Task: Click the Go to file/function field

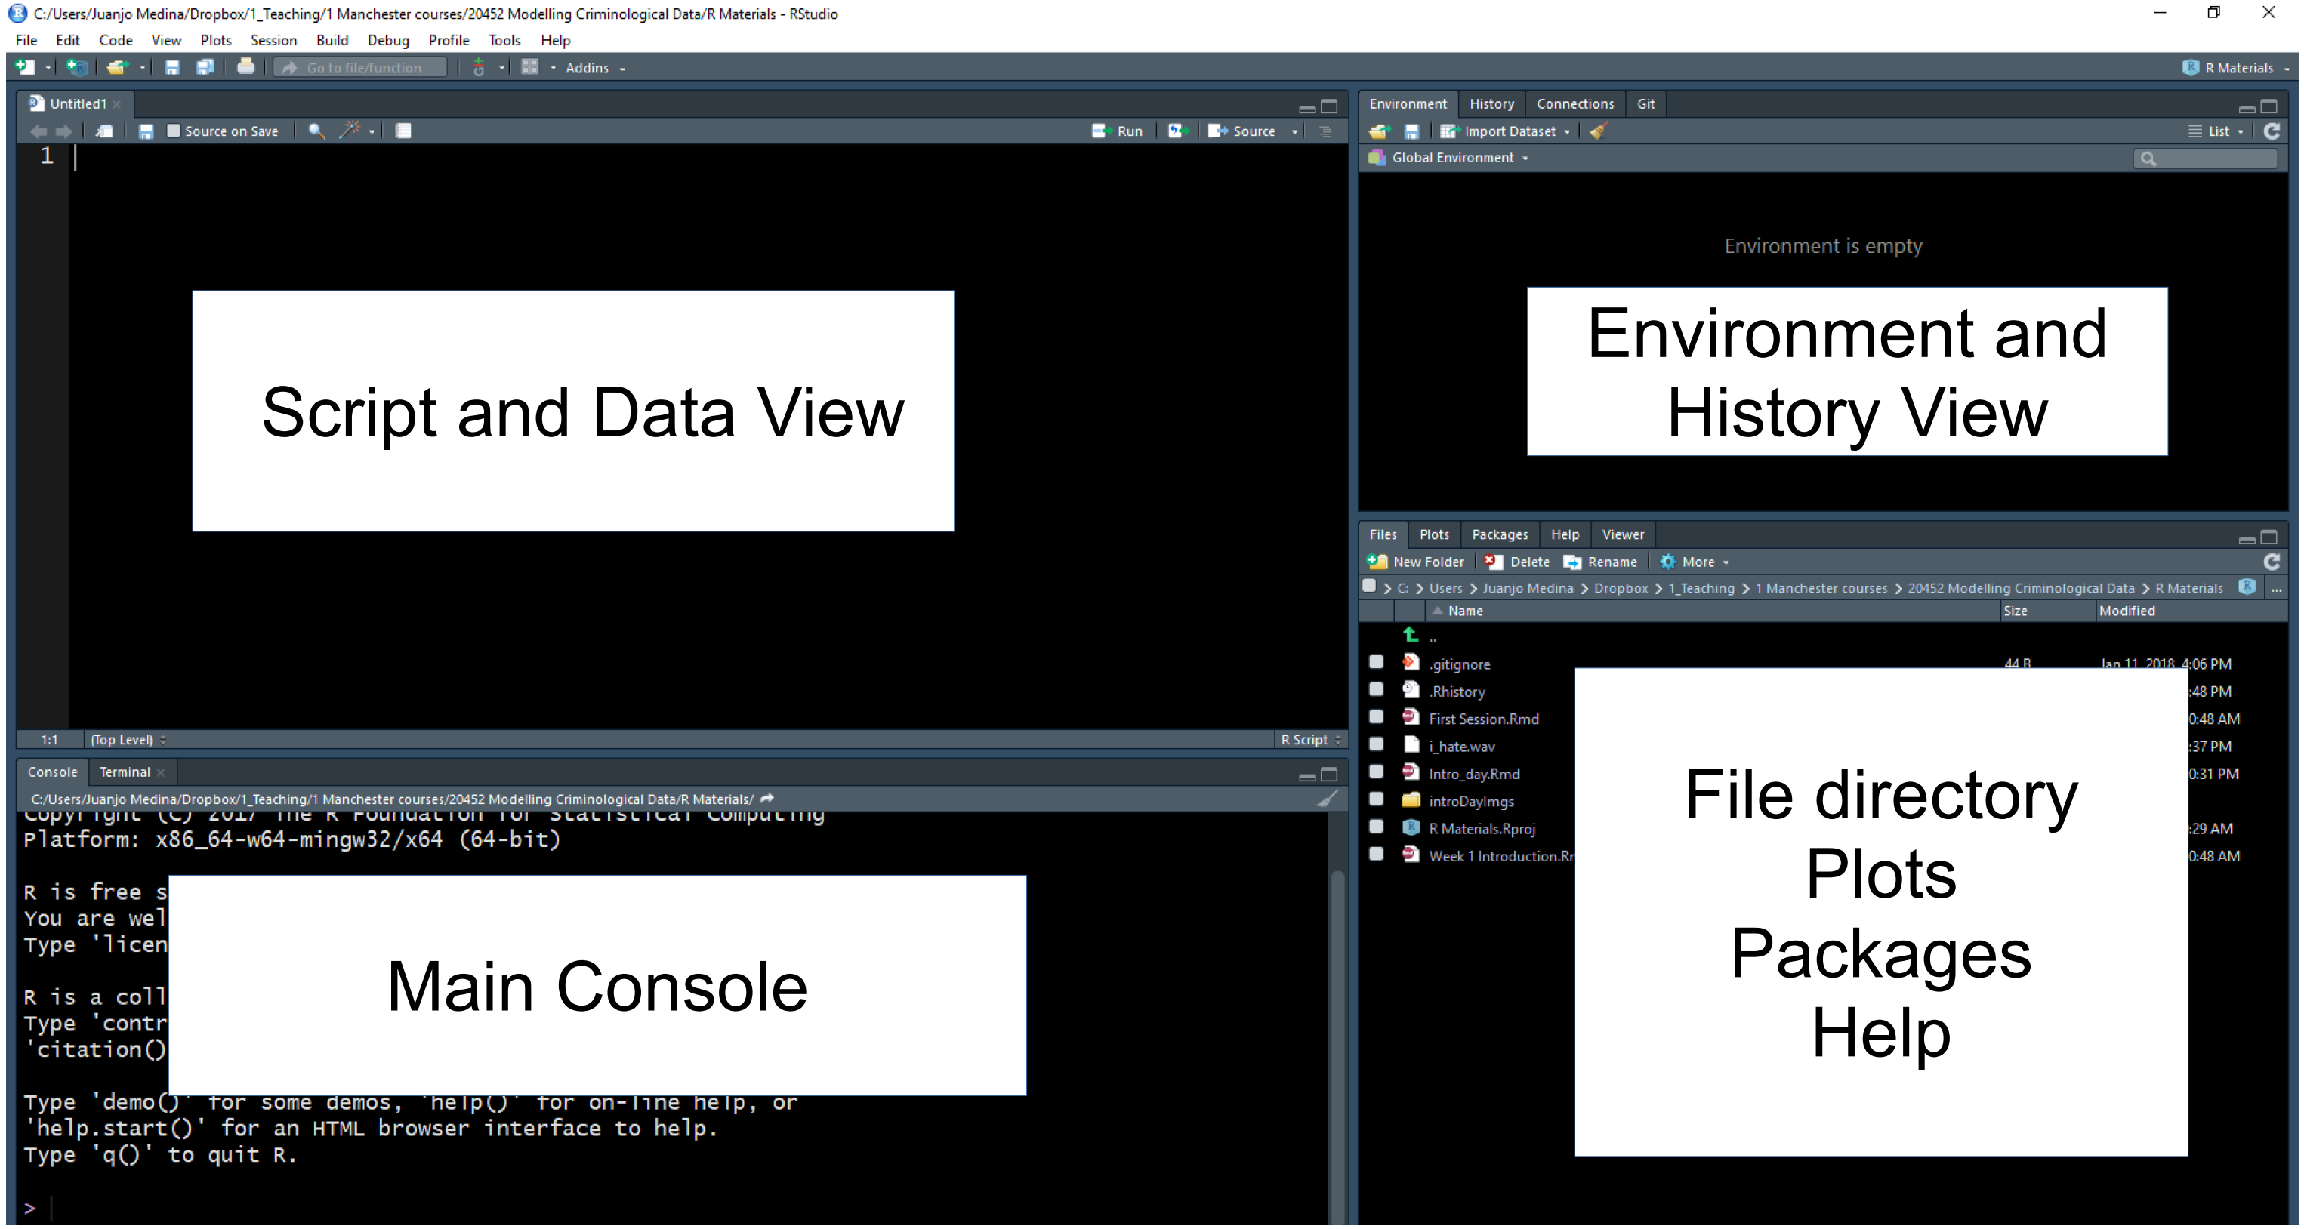Action: pyautogui.click(x=363, y=67)
